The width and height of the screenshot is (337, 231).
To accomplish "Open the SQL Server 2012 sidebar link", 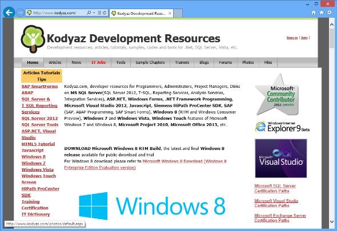I will (39, 119).
